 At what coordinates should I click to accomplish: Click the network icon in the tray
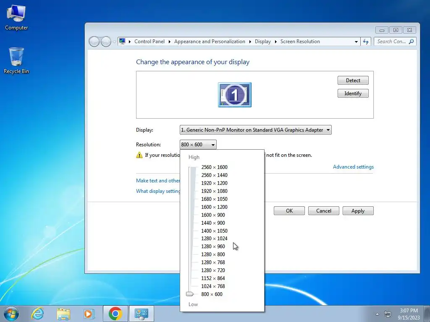click(388, 314)
